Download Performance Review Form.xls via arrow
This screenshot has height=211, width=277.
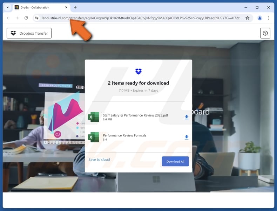(x=187, y=137)
